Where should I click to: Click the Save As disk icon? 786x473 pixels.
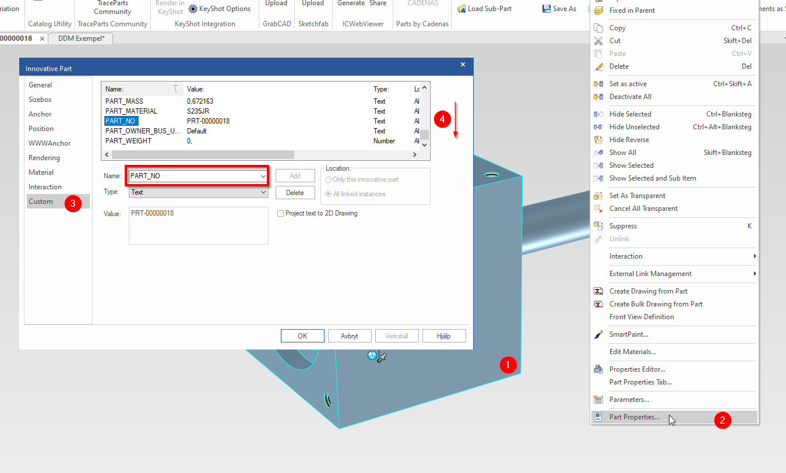(547, 9)
